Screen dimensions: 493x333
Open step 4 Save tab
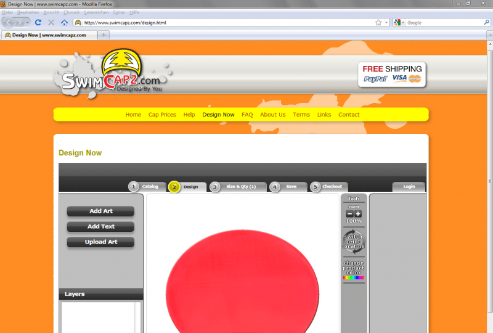point(288,187)
